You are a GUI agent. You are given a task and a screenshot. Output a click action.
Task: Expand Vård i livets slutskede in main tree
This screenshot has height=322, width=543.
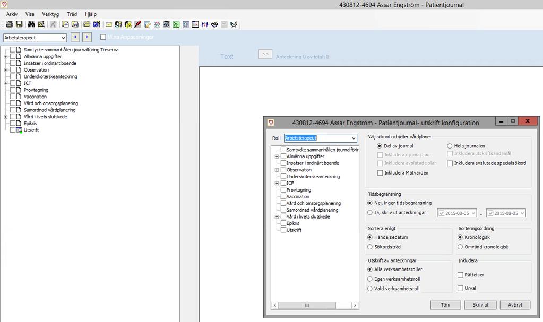5,117
